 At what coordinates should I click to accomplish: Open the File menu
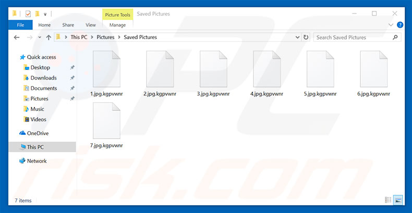coord(21,24)
